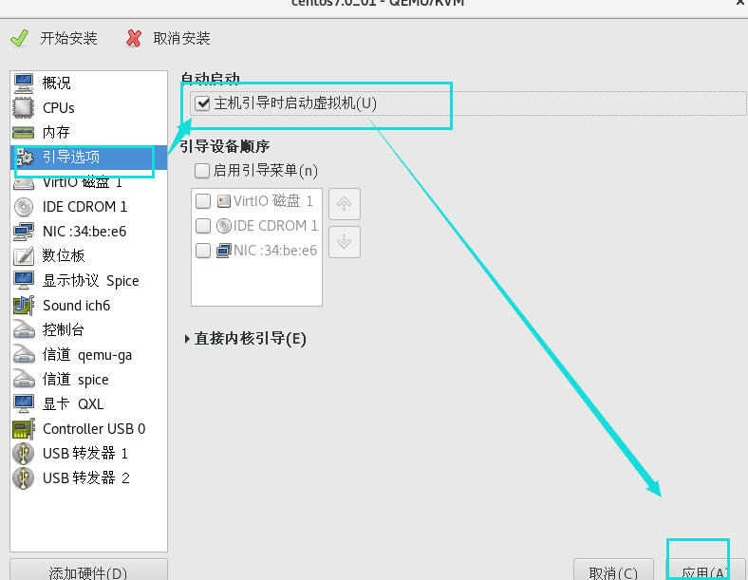Select 内存 in the hardware list

point(88,133)
